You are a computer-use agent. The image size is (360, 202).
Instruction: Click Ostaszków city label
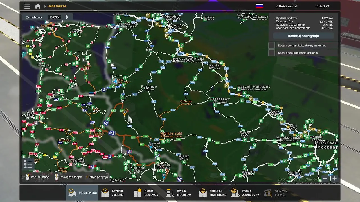(220, 99)
